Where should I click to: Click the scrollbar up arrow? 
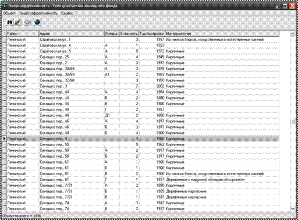click(x=293, y=34)
